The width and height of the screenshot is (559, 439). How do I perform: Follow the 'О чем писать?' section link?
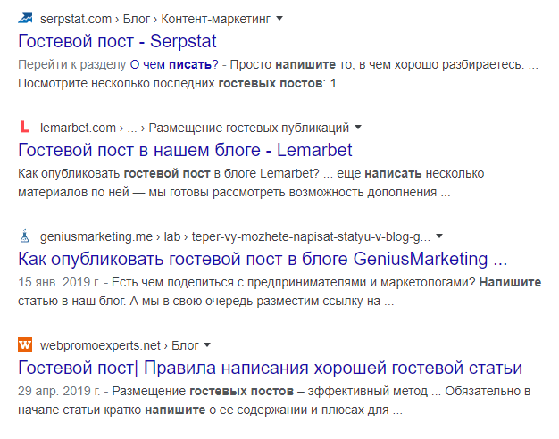[x=174, y=64]
